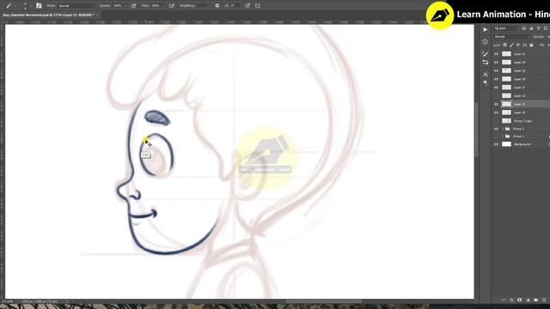Lock layer position icon
The height and width of the screenshot is (309, 550).
518,45
